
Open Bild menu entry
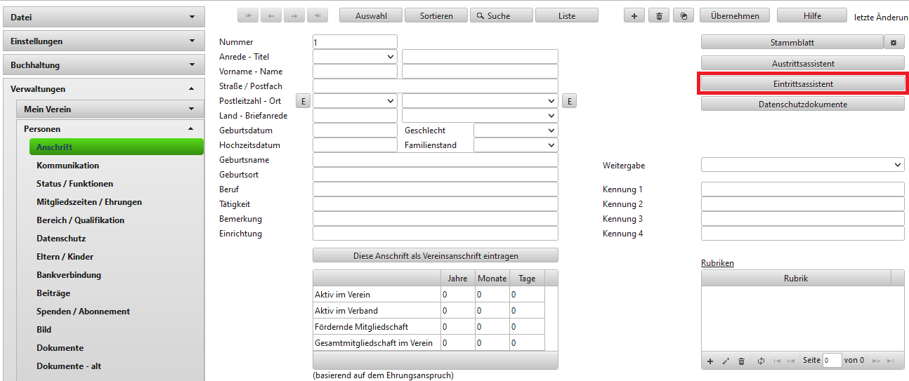pos(44,330)
